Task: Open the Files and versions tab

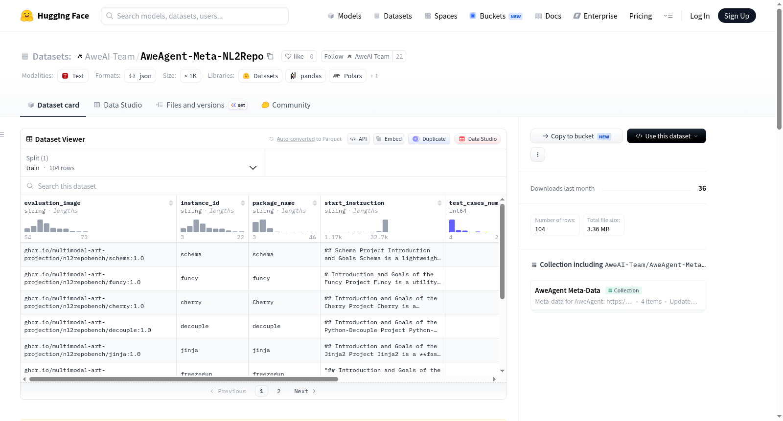Action: coord(201,105)
